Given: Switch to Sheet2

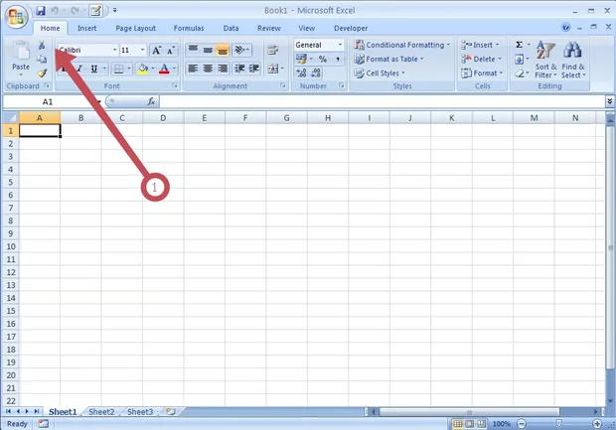Looking at the screenshot, I should tap(101, 411).
